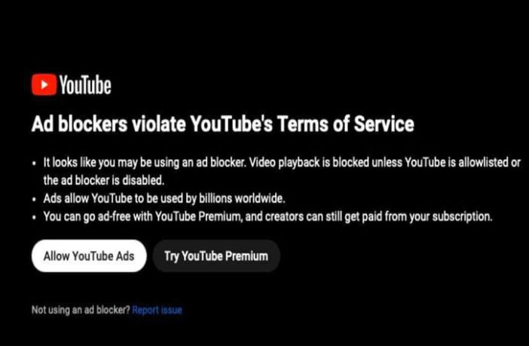Click bullet dot before 'Ads allow YouTube'
The width and height of the screenshot is (529, 346).
(x=34, y=199)
